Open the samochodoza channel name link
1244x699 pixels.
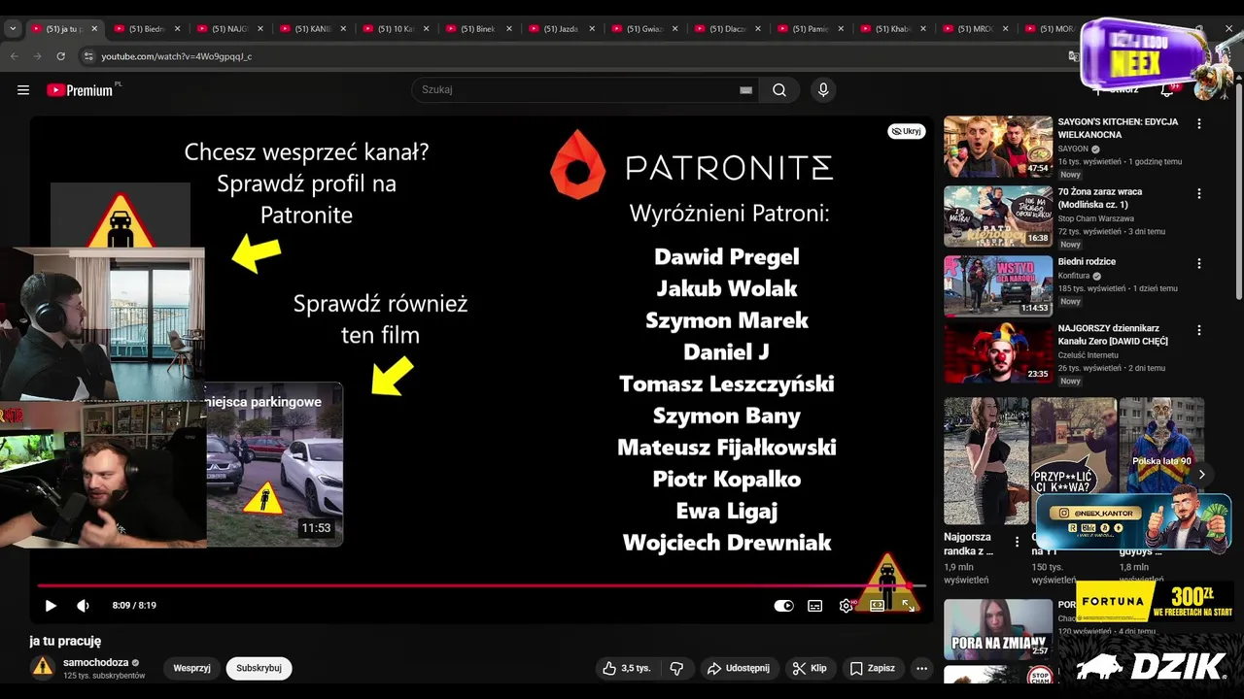pyautogui.click(x=96, y=662)
